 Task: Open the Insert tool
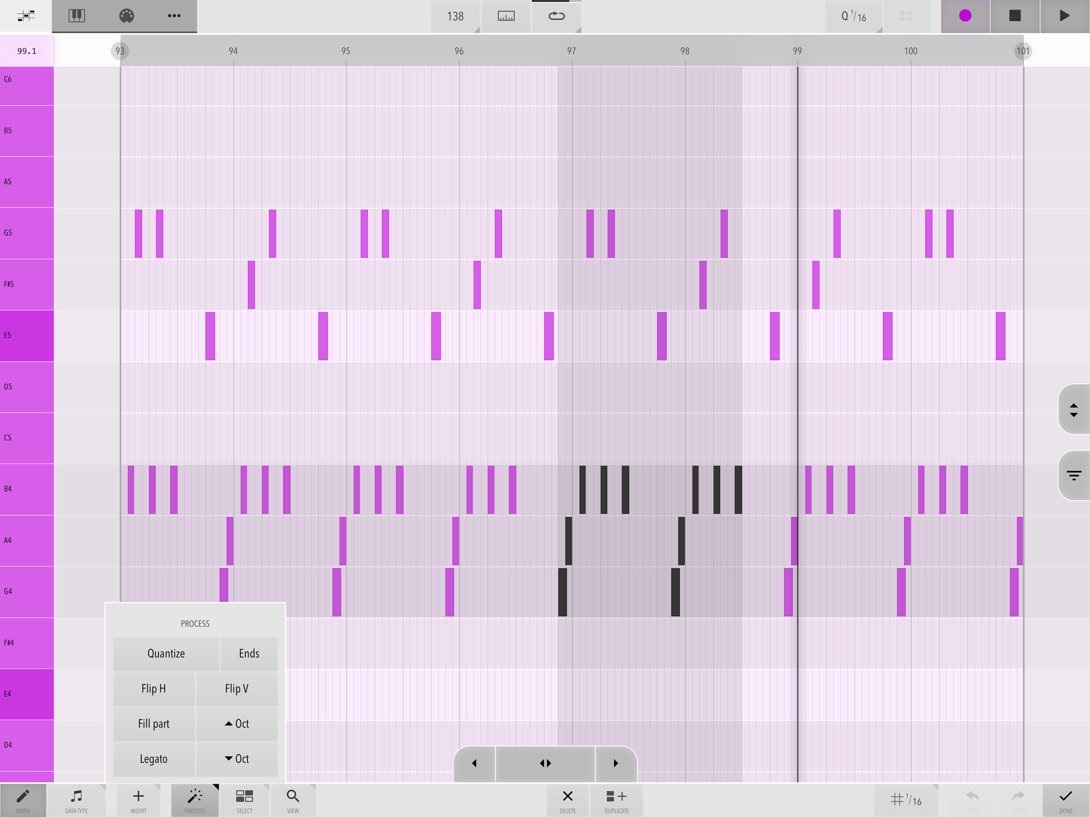(138, 800)
